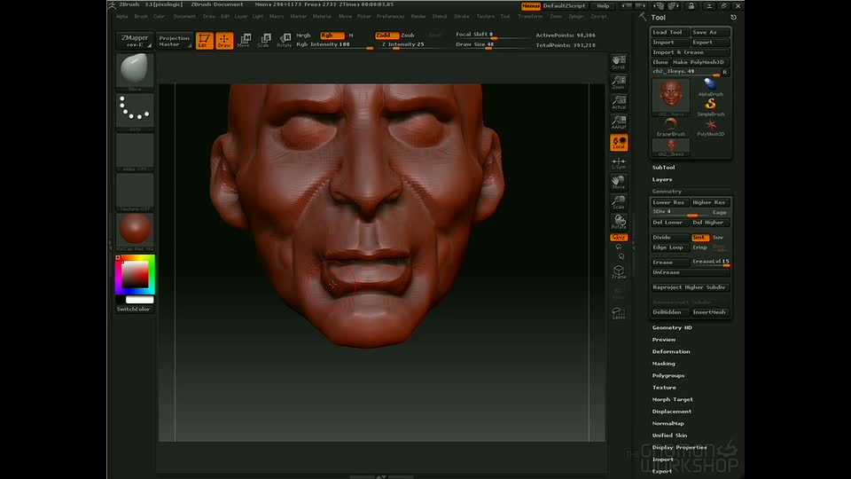
Task: Click the Zoom canvas icon
Action: 619,82
